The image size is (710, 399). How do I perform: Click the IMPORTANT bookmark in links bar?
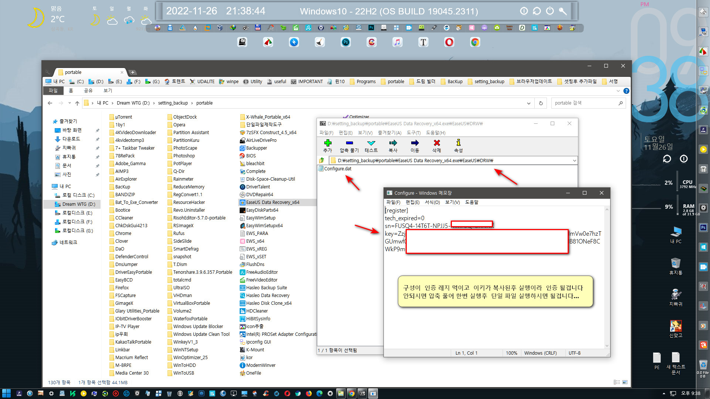307,81
